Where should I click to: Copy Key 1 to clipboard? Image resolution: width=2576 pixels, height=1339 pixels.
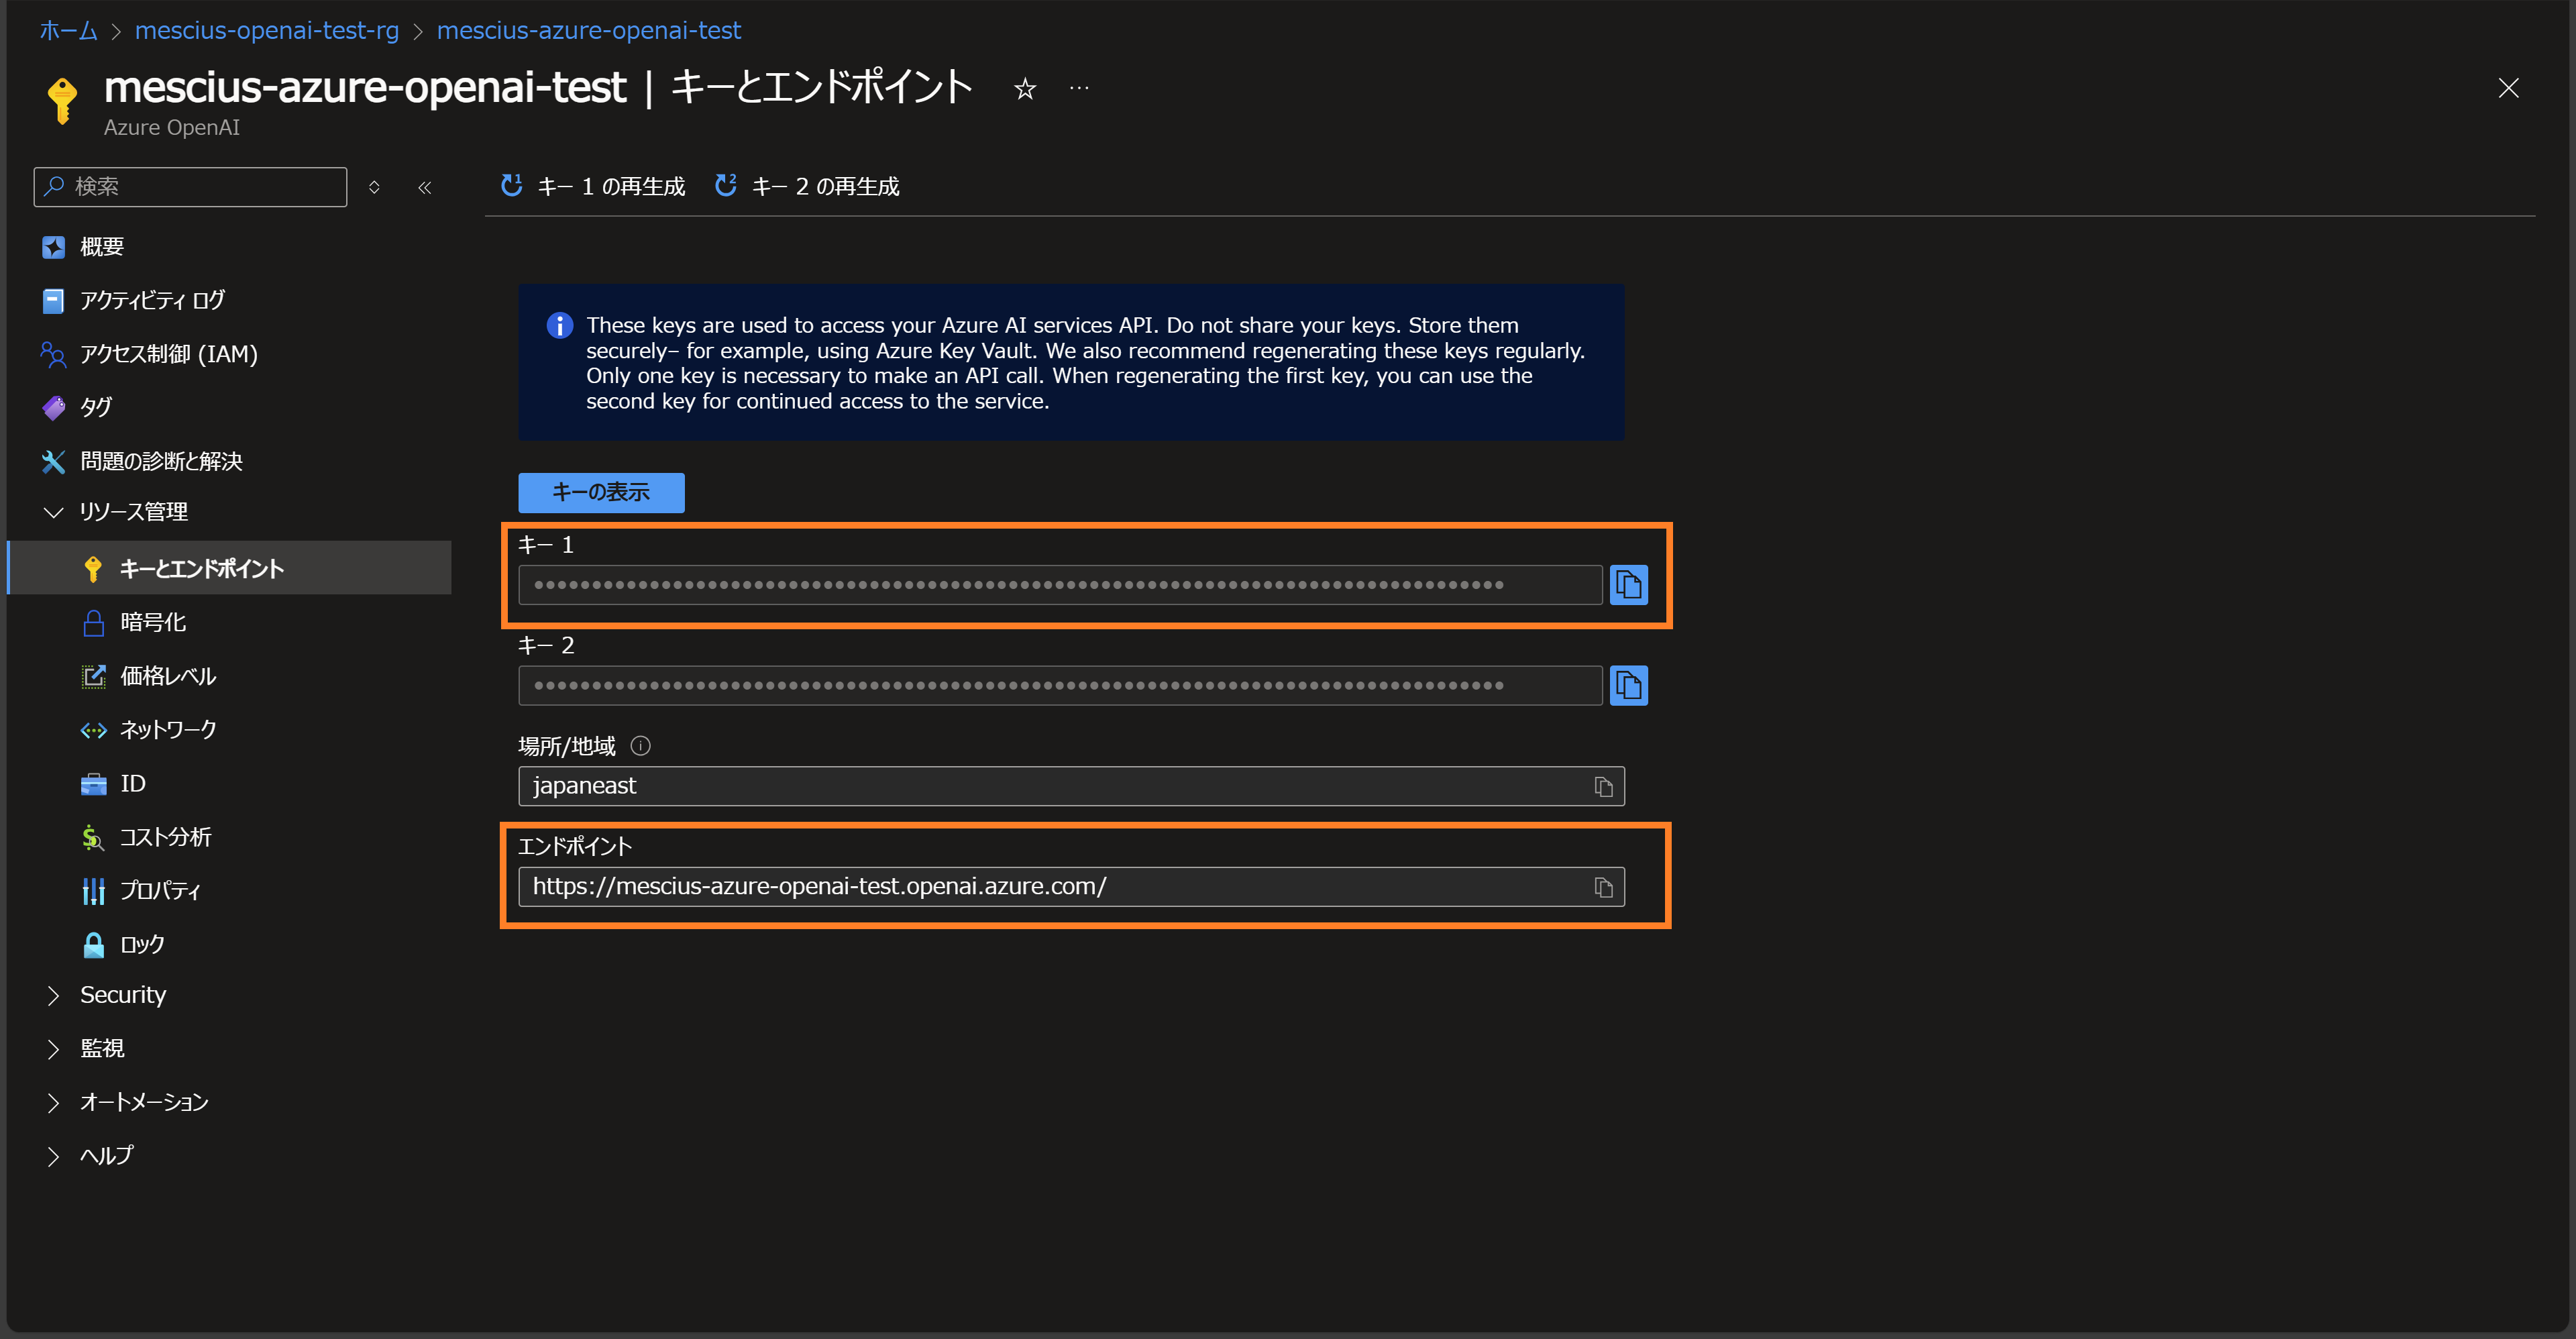click(x=1628, y=585)
